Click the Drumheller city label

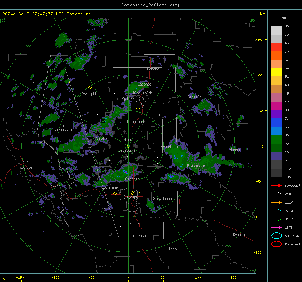click(197, 165)
